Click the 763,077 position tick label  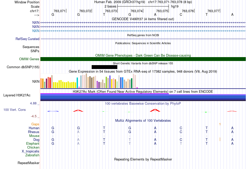[x=213, y=11]
